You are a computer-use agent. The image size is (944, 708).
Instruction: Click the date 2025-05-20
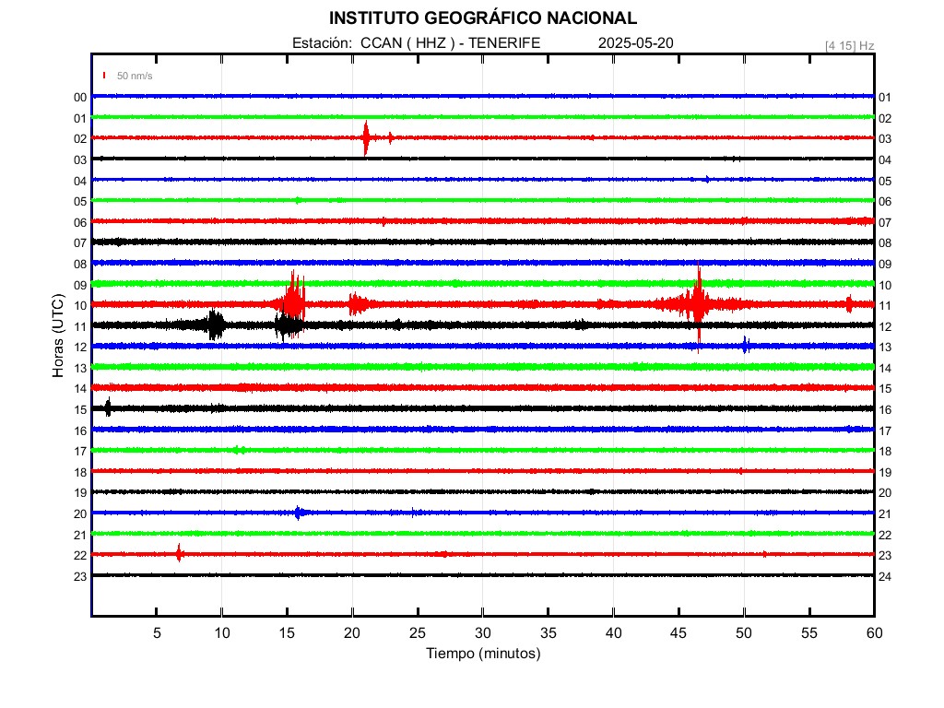click(636, 42)
